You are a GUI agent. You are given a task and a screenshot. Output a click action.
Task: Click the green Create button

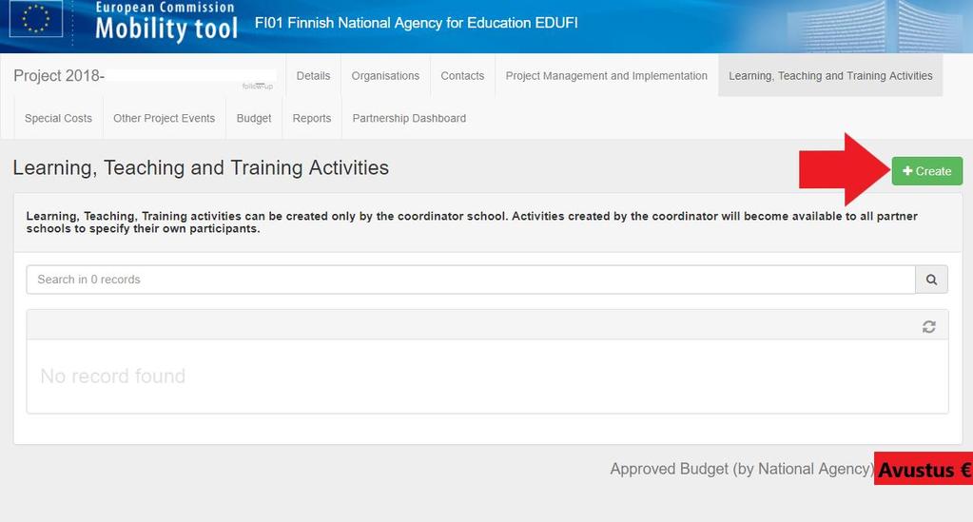tap(927, 171)
